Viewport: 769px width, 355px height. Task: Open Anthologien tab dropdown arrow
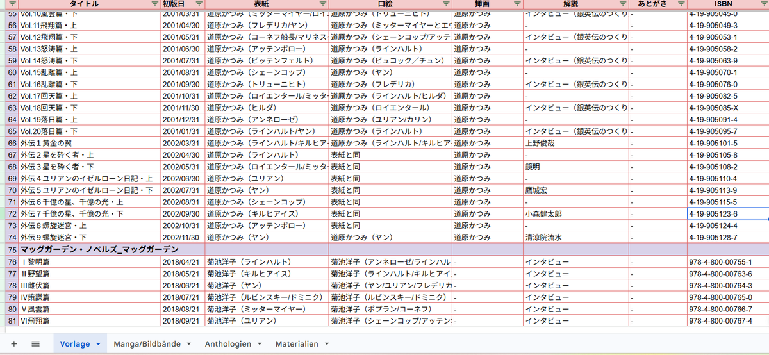(x=260, y=345)
